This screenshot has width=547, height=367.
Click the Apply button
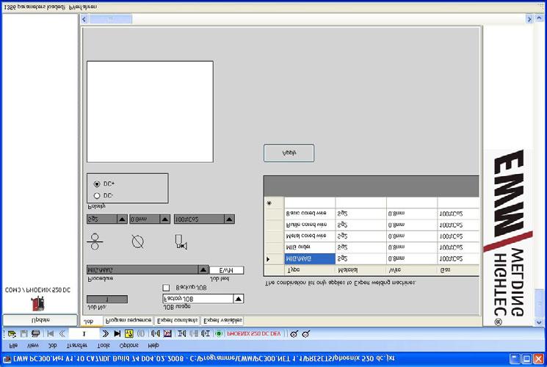click(289, 153)
